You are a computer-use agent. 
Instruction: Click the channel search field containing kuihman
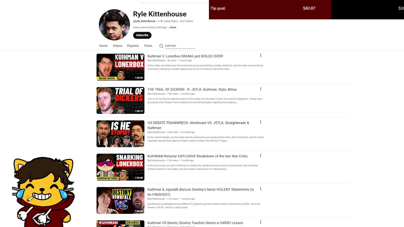point(180,46)
